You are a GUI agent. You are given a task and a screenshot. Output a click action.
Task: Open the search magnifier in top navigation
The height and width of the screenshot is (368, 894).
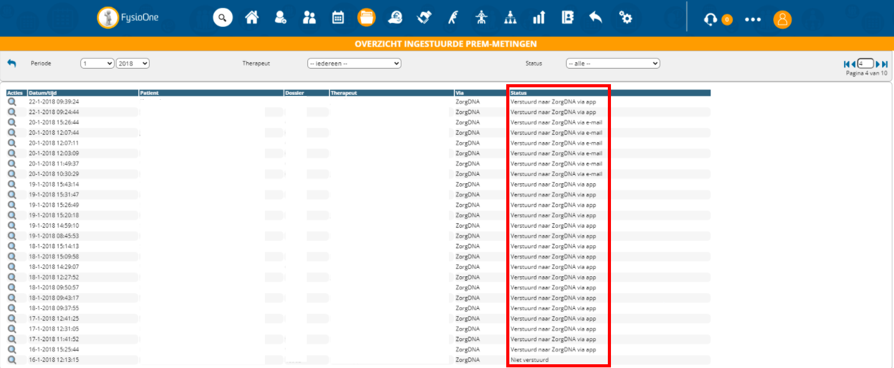pos(223,17)
